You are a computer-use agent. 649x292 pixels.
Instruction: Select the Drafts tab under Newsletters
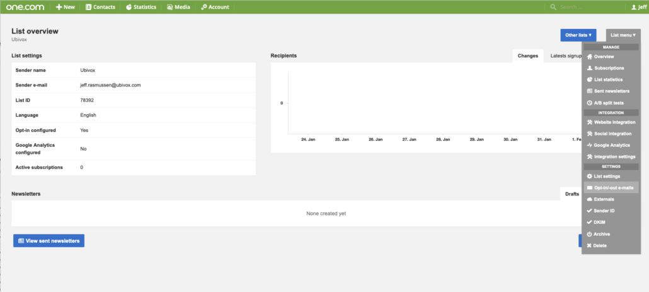[571, 194]
